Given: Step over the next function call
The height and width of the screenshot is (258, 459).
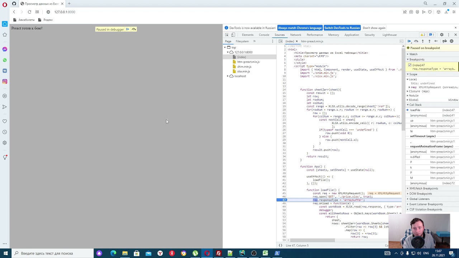Looking at the screenshot, I should [416, 41].
